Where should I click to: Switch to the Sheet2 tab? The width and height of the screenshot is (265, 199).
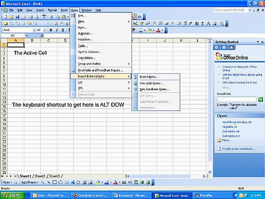click(x=40, y=176)
